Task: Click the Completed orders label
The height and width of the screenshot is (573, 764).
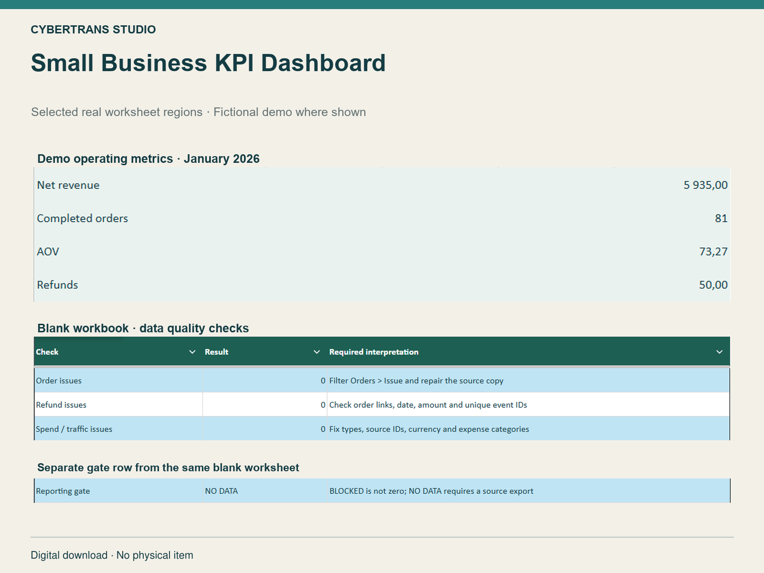Action: click(x=83, y=218)
